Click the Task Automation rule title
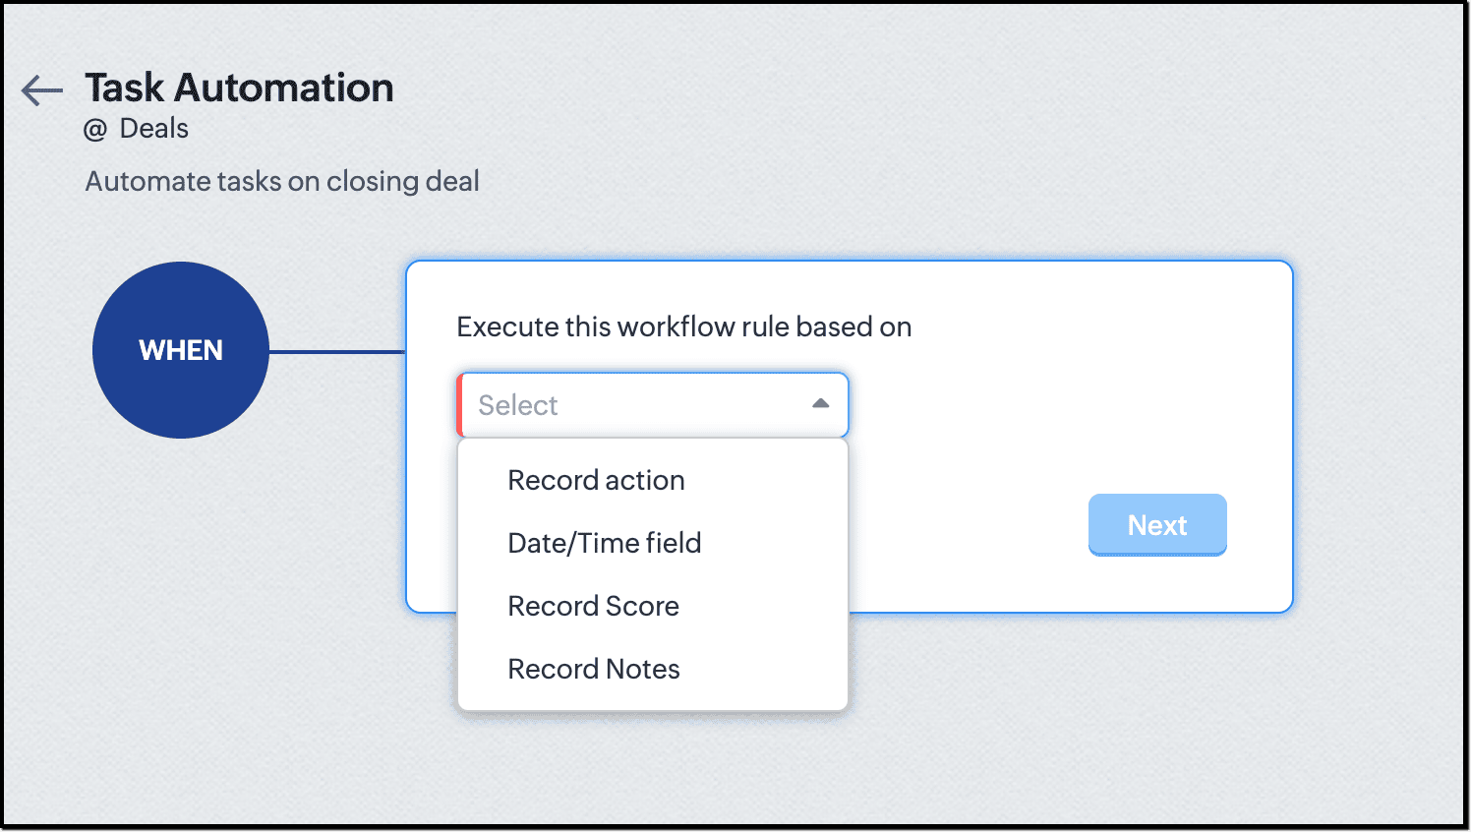This screenshot has height=832, width=1471. pyautogui.click(x=239, y=88)
